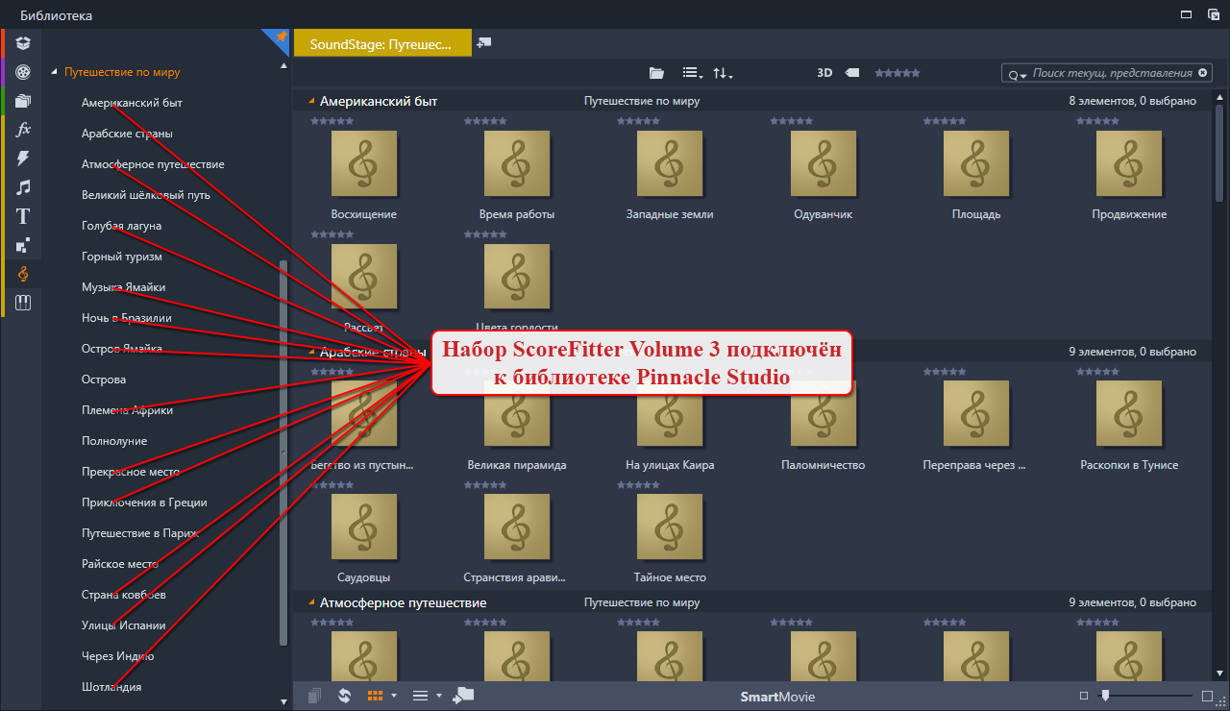Screen dimensions: 1230x711
Task: Click the refresh arrows icon at bottom
Action: tap(345, 696)
